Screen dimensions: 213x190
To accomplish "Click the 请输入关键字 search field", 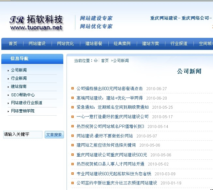I will pyautogui.click(x=23, y=135).
